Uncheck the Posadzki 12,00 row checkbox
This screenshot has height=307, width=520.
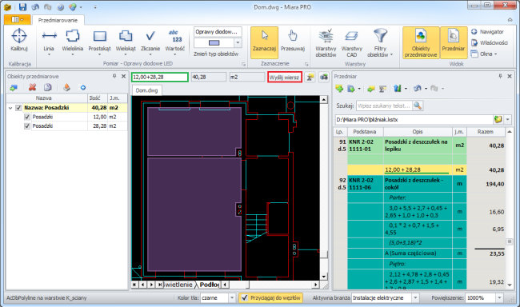[x=27, y=117]
